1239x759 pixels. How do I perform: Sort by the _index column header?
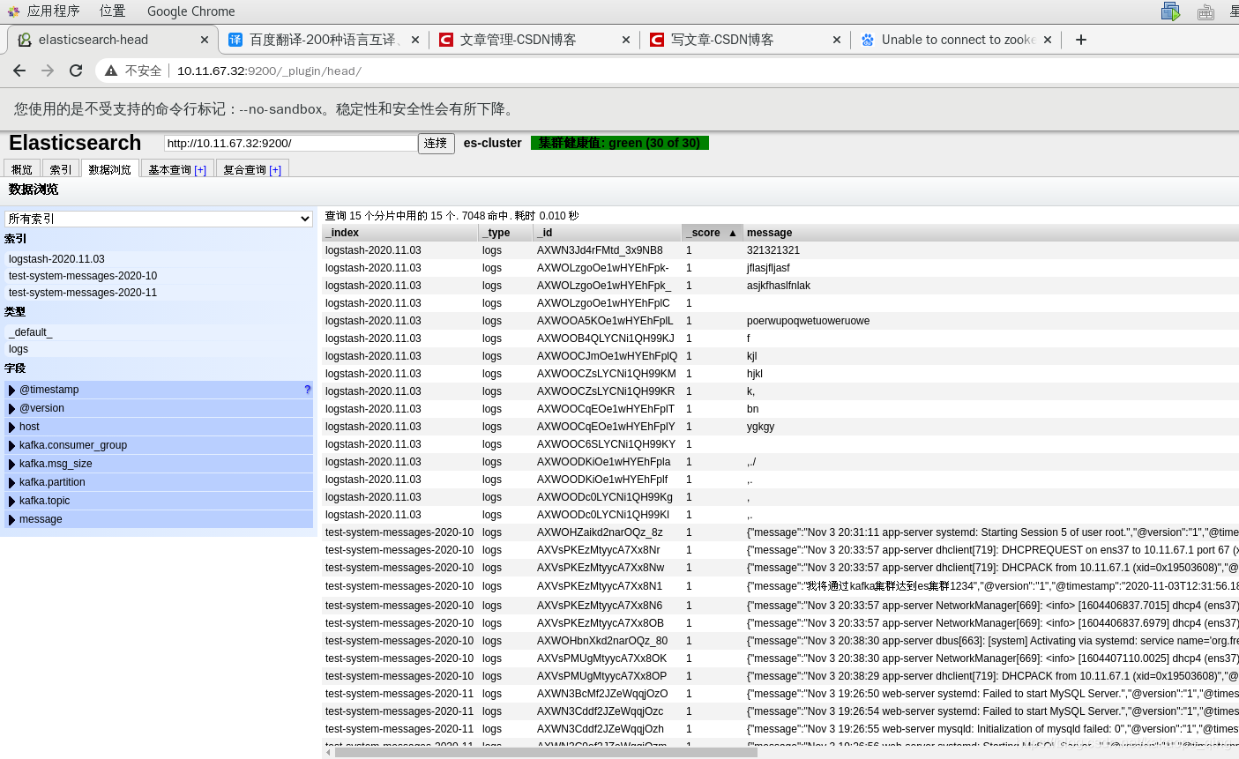(x=400, y=233)
